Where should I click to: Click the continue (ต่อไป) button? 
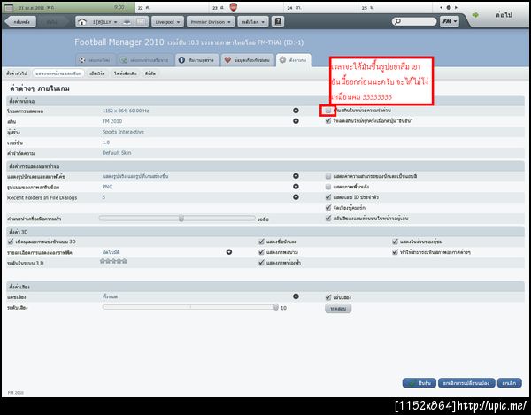coord(504,15)
